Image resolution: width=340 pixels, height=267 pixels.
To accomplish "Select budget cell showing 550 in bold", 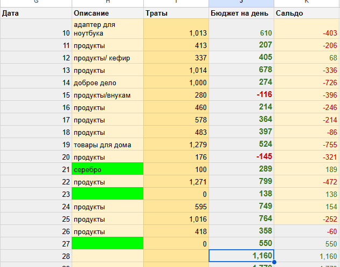I will (241, 243).
